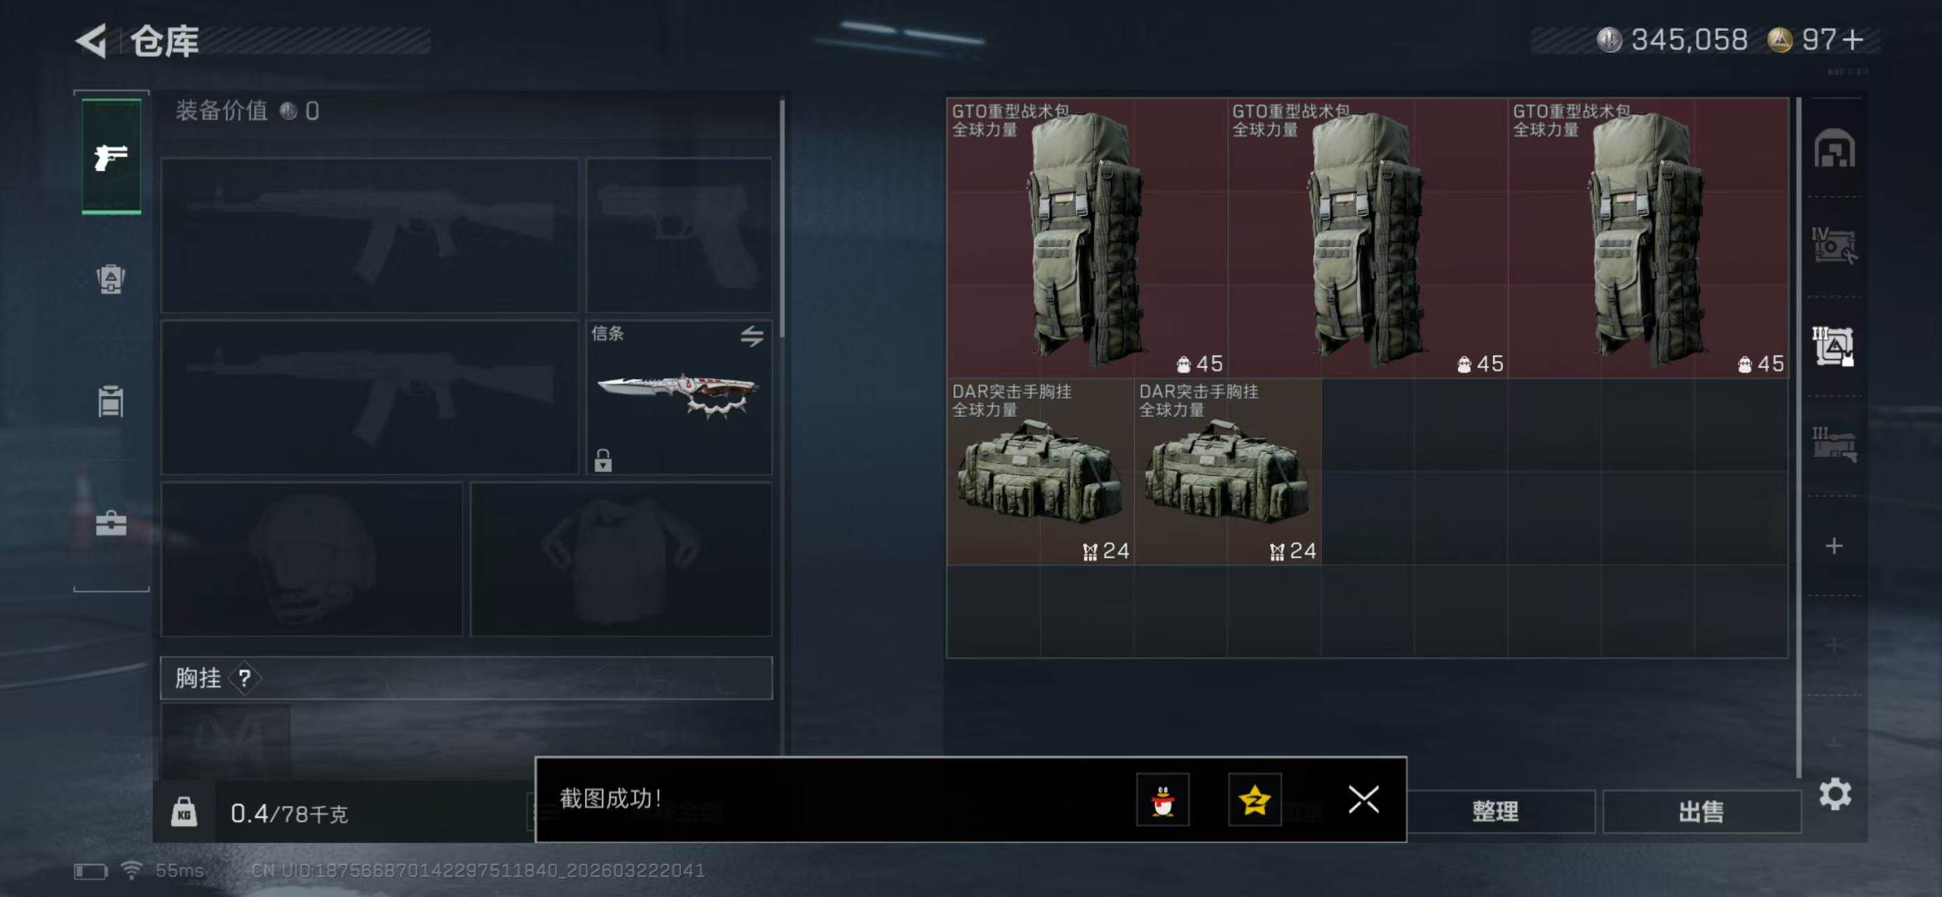Go back using the arrow beside 仓库
Screen dimensions: 1942x897
[x=92, y=41]
